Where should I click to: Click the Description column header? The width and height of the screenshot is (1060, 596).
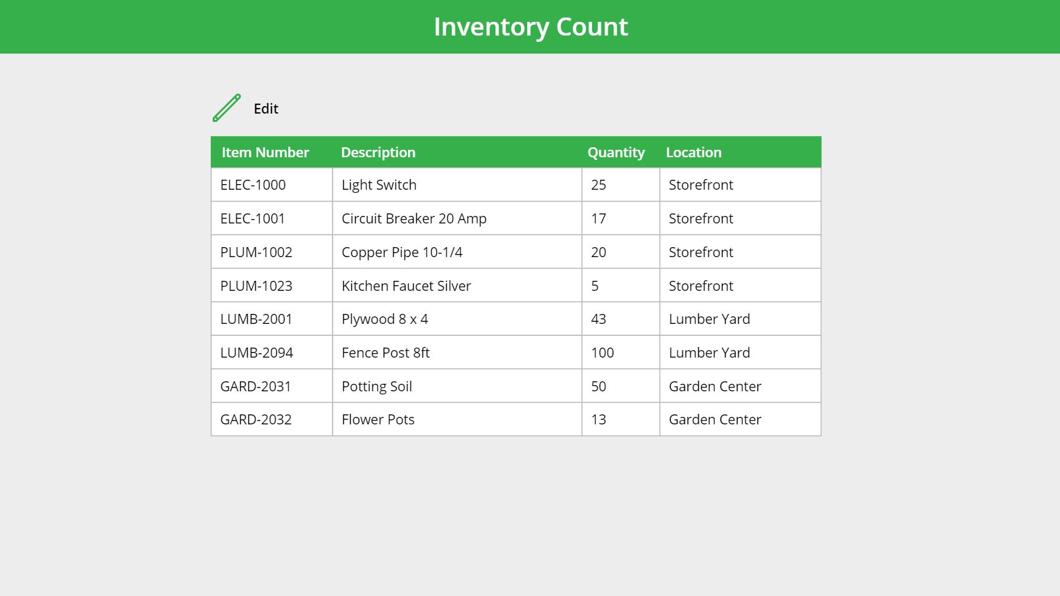(379, 152)
